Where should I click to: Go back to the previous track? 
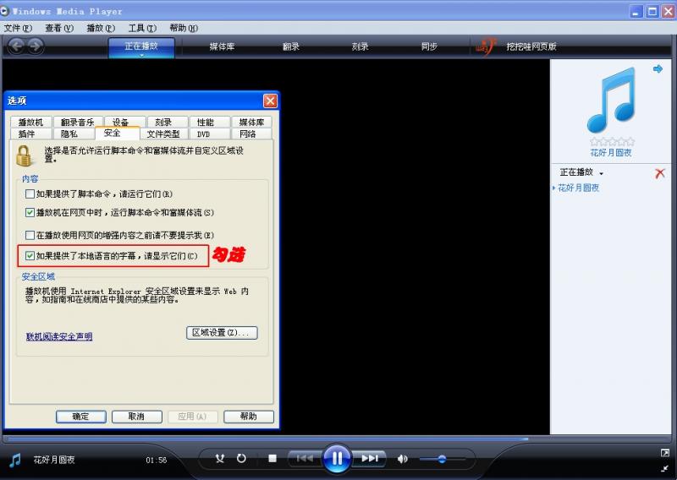point(304,459)
